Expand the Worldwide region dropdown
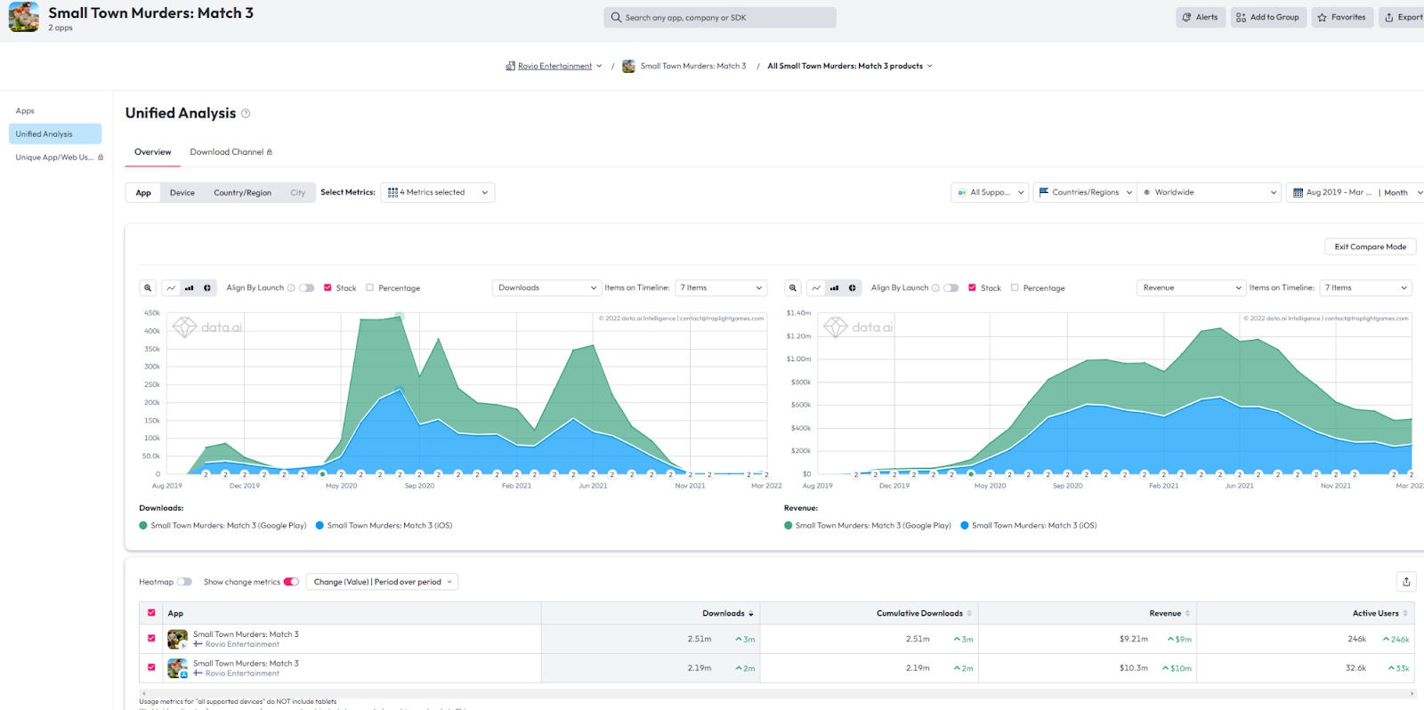1424x710 pixels. point(1210,192)
